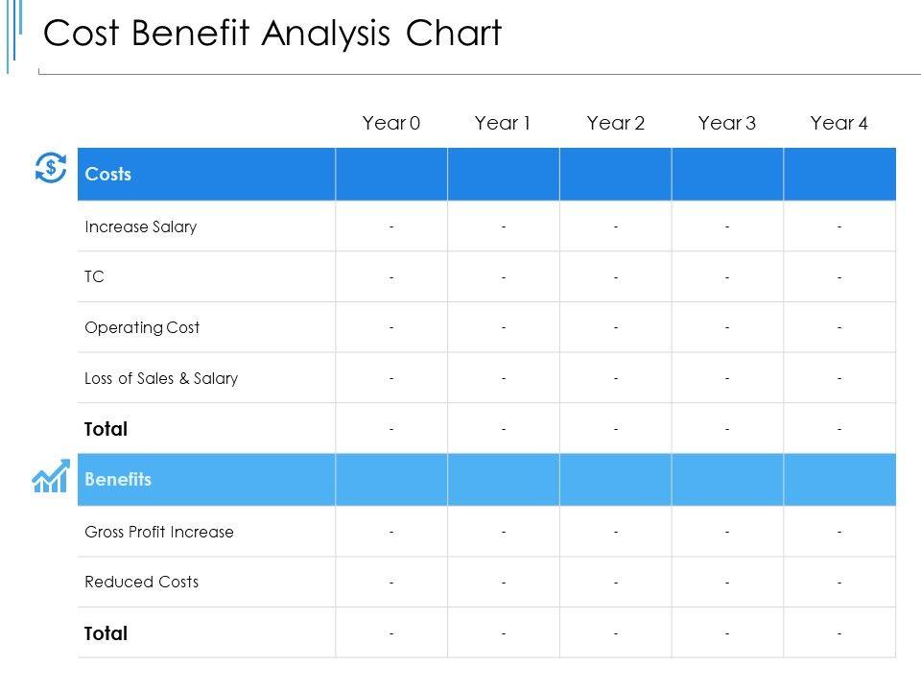Select the Loss of Sales & Salary label
This screenshot has width=921, height=691.
coord(161,378)
